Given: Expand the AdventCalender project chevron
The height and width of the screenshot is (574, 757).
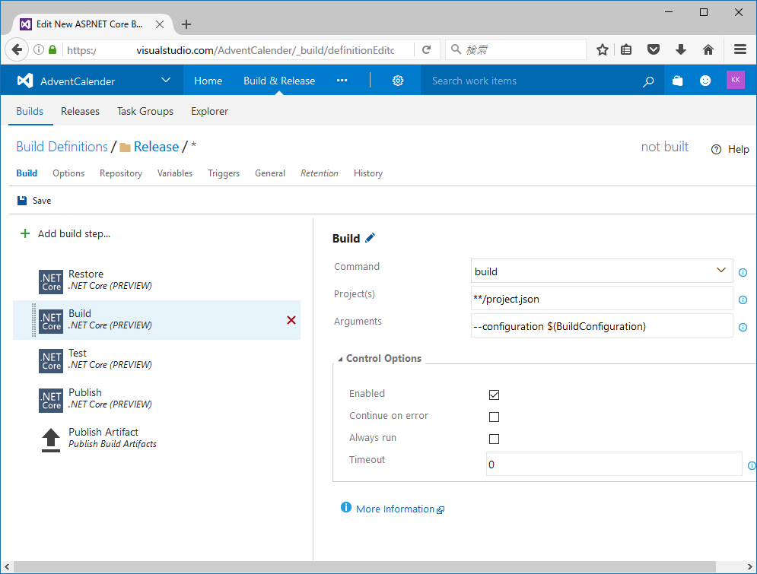Looking at the screenshot, I should (166, 80).
